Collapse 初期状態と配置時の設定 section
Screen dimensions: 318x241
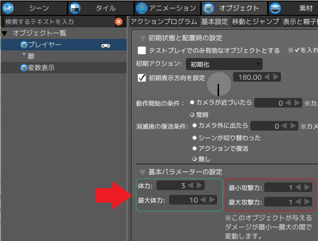[x=143, y=38]
